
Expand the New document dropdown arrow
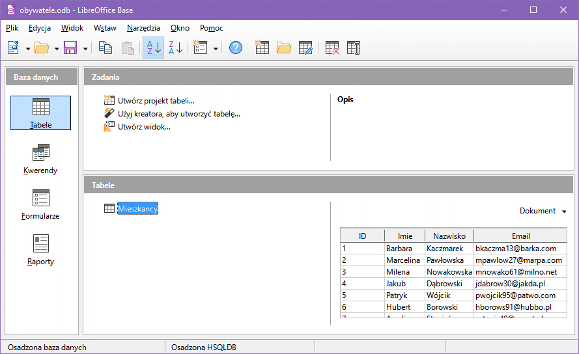(x=28, y=49)
